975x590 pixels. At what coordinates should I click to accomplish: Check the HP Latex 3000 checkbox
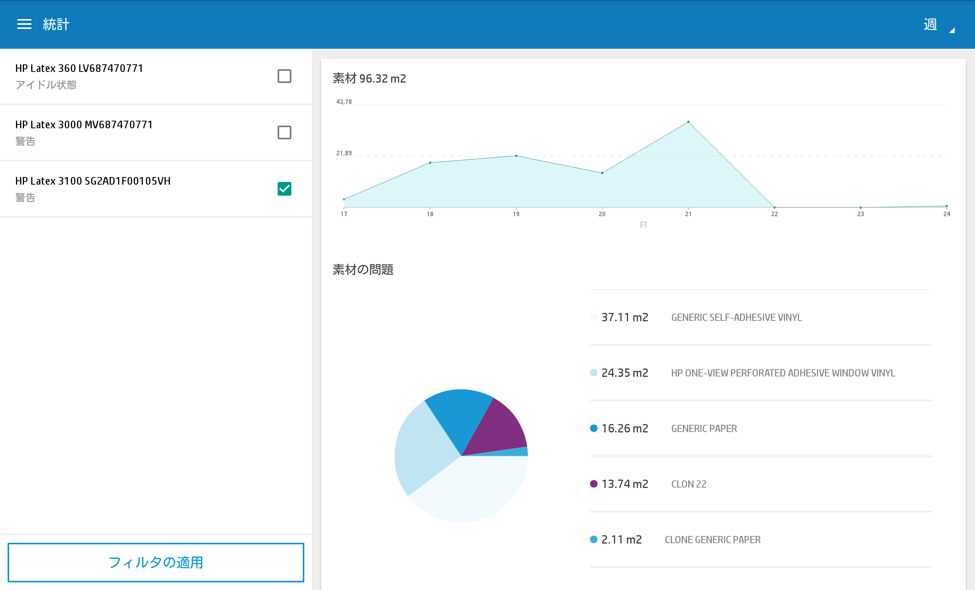point(284,132)
